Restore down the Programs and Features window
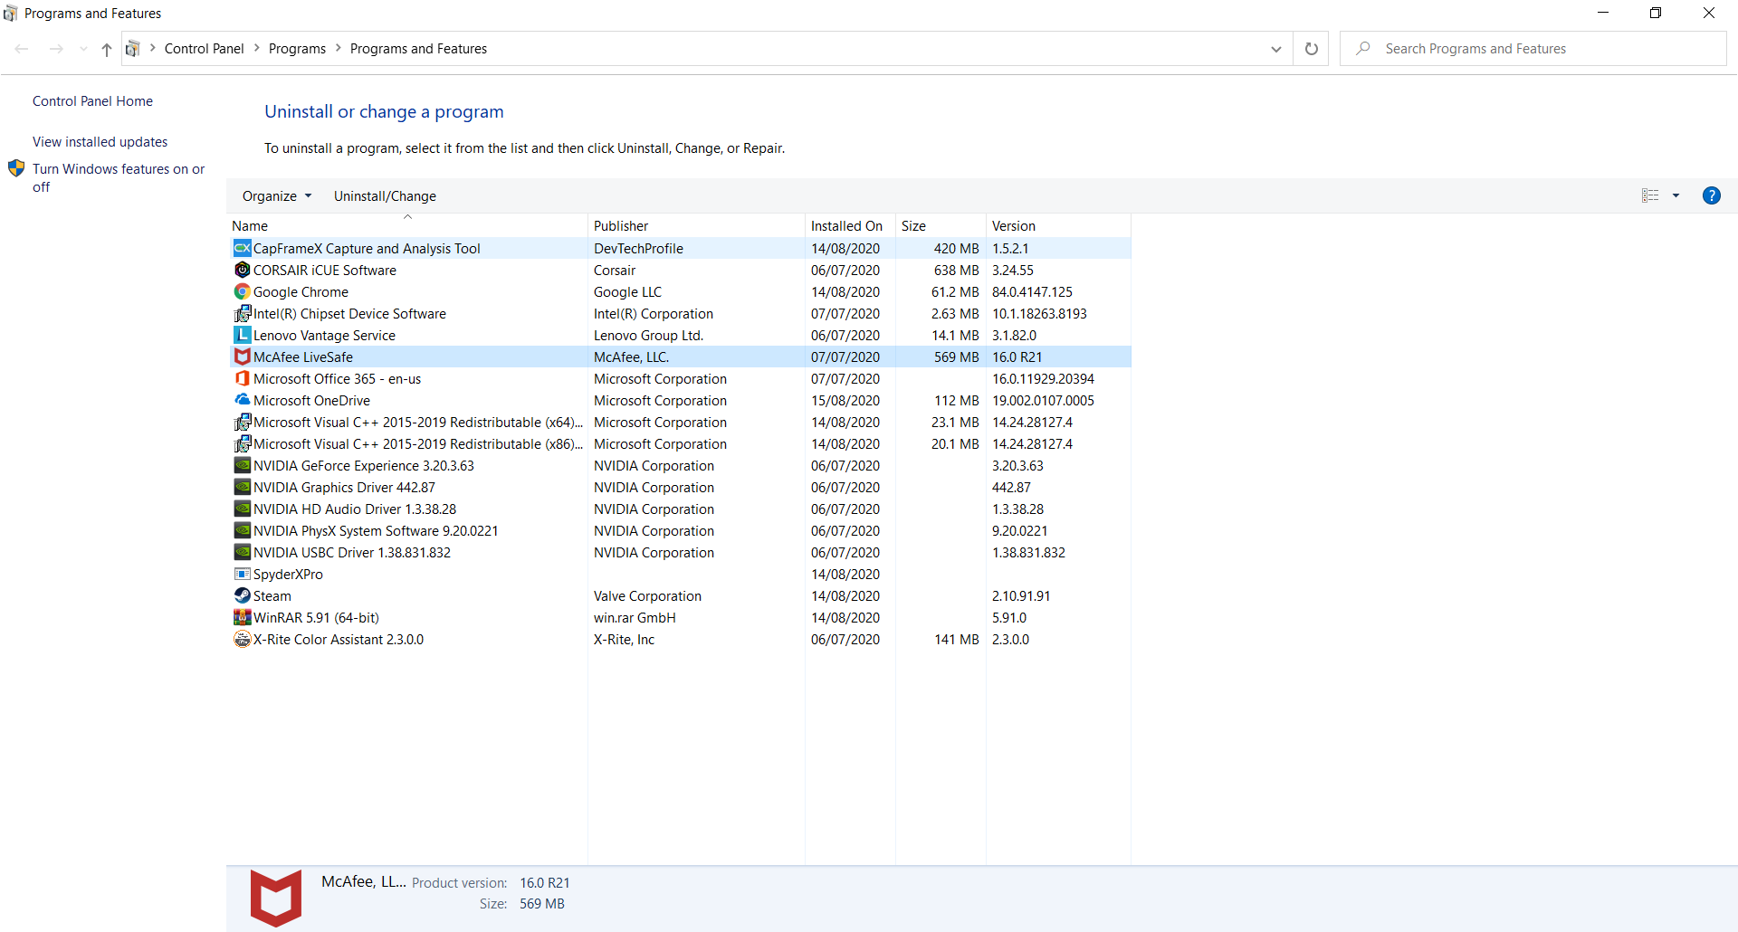This screenshot has height=932, width=1738. (1656, 13)
